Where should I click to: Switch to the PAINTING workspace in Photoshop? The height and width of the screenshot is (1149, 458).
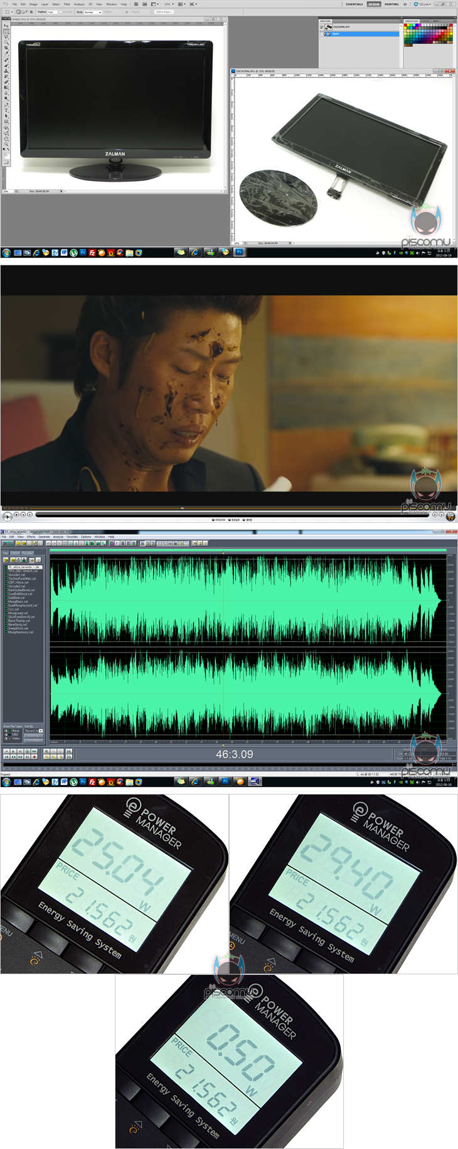(x=391, y=4)
